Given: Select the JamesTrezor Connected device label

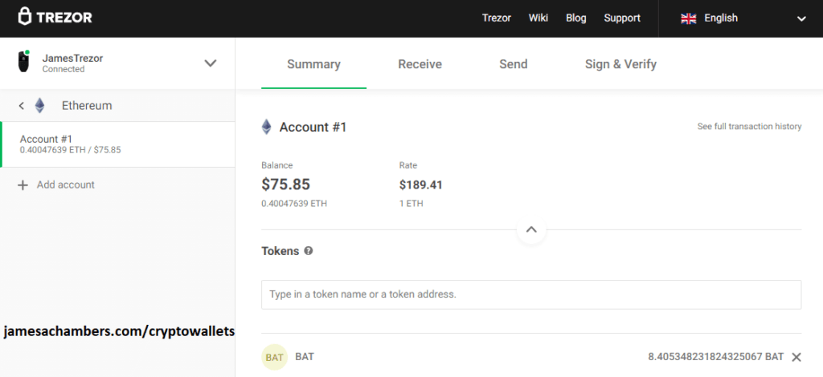Looking at the screenshot, I should 72,63.
